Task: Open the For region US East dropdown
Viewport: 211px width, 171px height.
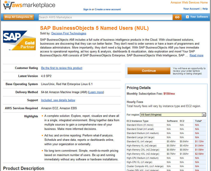Action: click(x=173, y=115)
